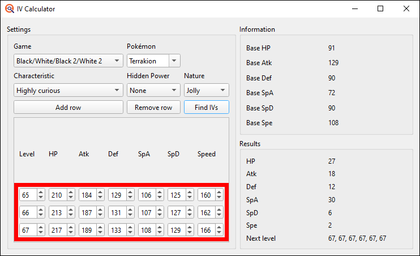
Task: Open the Hidden Power dropdown
Action: 153,90
